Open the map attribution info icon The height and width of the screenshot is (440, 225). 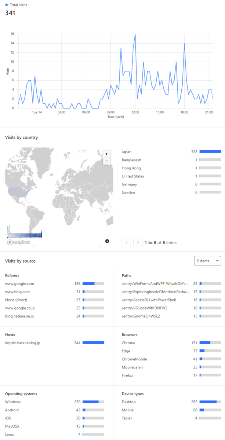click(x=107, y=241)
